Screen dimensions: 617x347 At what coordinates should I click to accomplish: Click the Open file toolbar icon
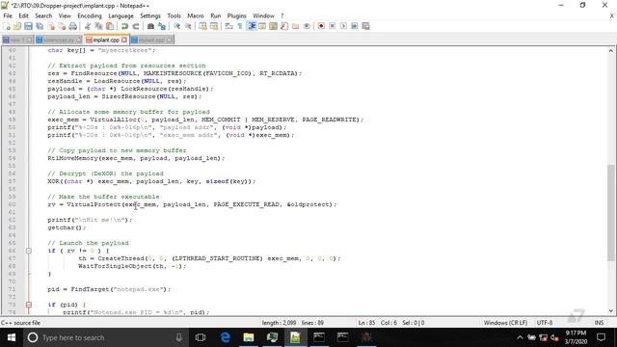[17, 26]
